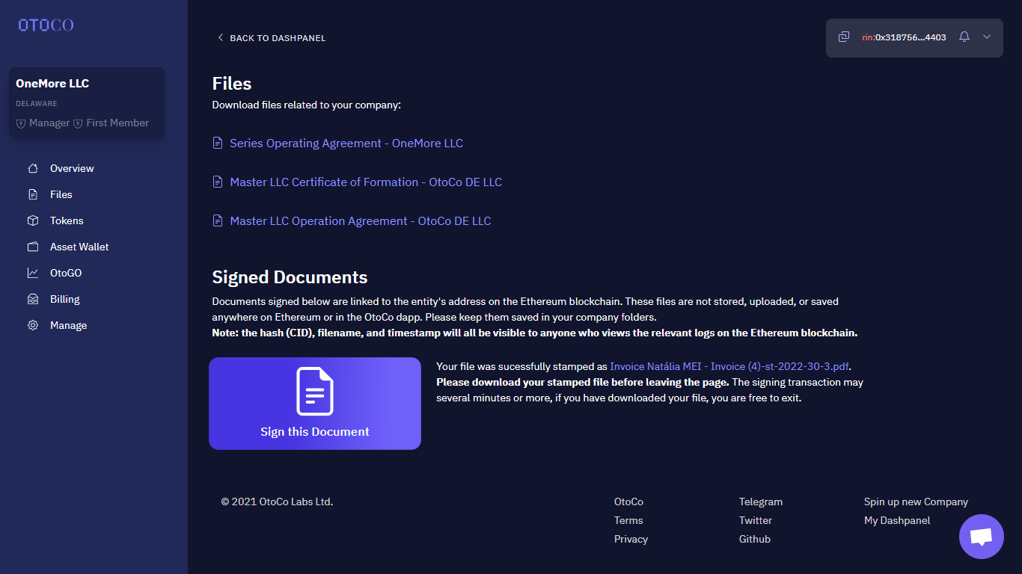Click the Signed Documents heading
Image resolution: width=1022 pixels, height=574 pixels.
pos(290,277)
